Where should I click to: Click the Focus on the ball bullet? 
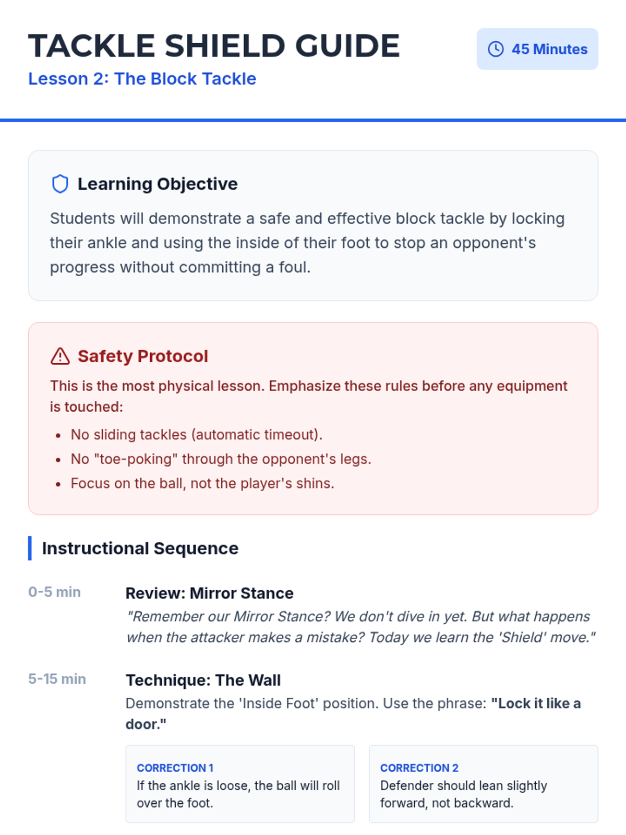point(202,484)
